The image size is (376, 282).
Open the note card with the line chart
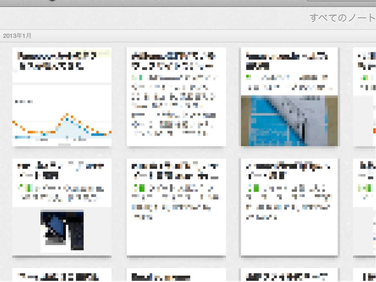click(62, 97)
